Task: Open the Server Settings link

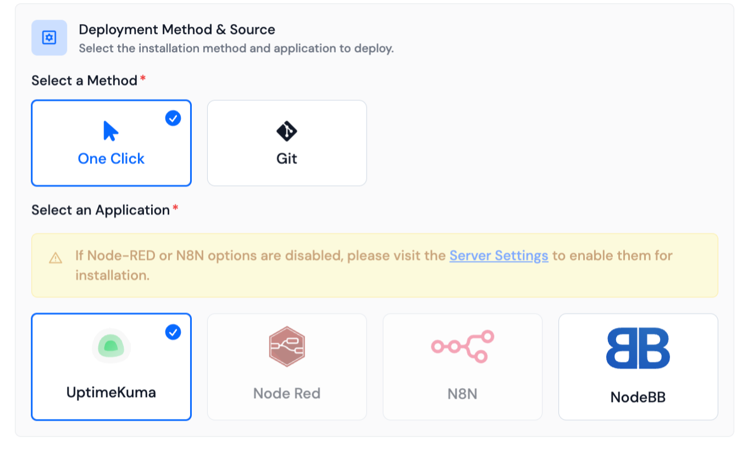Action: (x=499, y=255)
